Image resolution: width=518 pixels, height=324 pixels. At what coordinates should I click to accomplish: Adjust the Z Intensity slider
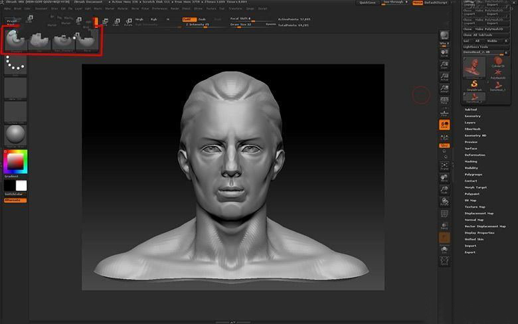[x=197, y=25]
